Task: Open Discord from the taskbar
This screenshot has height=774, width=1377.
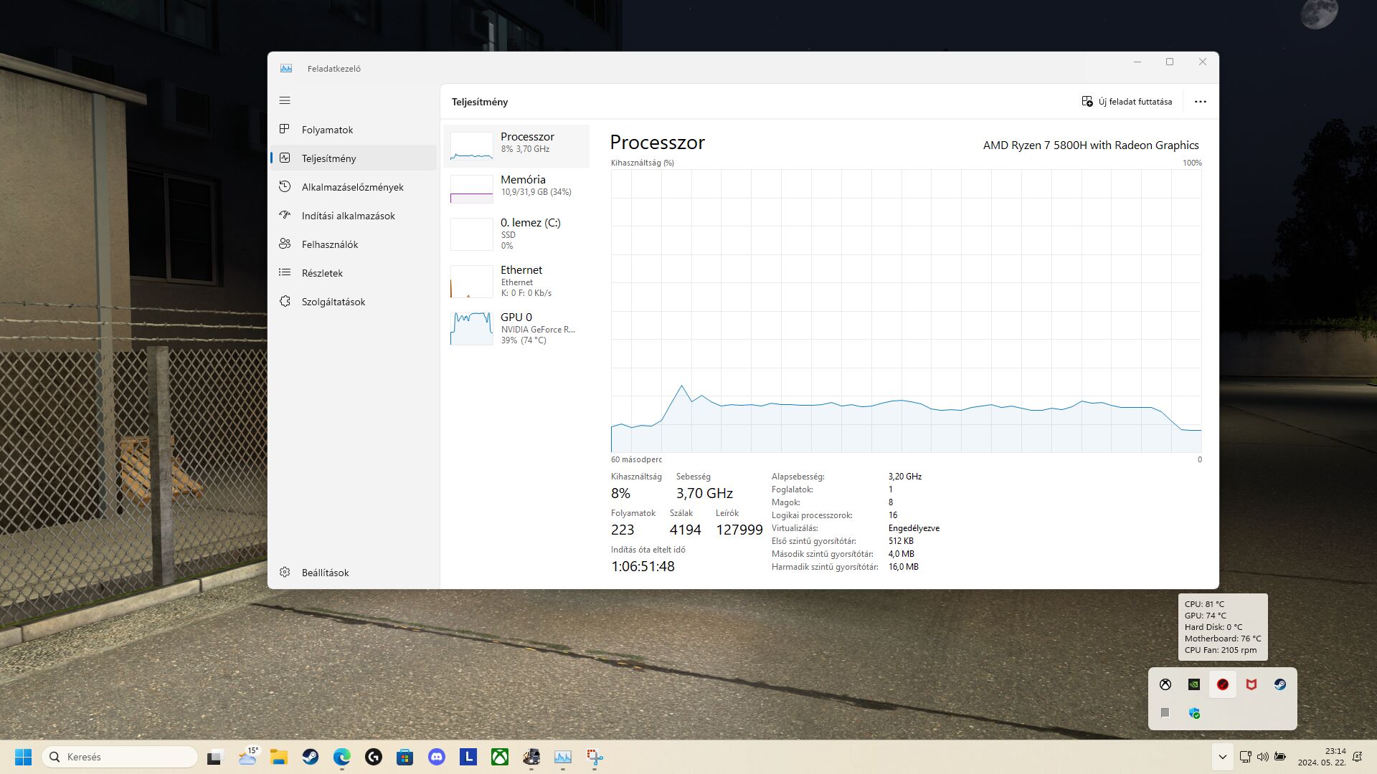Action: tap(436, 757)
